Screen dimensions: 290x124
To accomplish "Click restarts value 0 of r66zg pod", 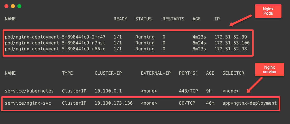I will [x=164, y=49].
